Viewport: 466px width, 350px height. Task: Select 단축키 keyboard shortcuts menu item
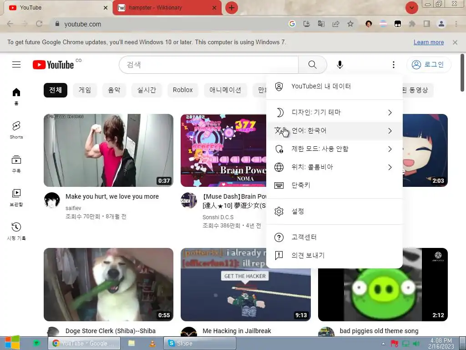point(334,185)
